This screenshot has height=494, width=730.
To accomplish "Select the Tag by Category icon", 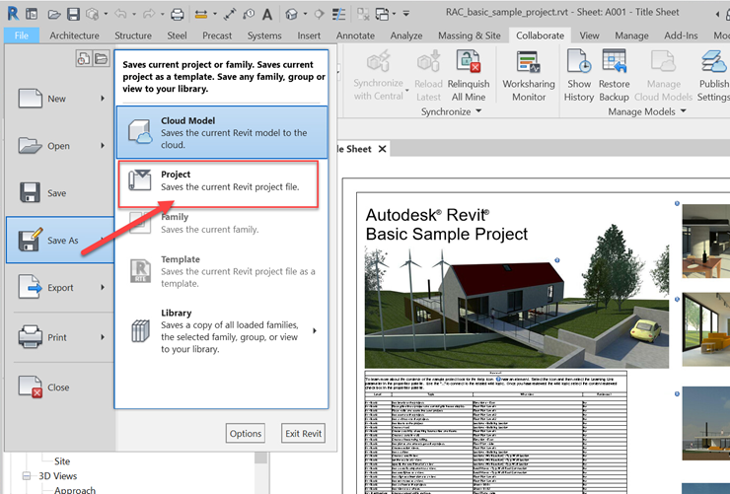I will click(x=249, y=15).
